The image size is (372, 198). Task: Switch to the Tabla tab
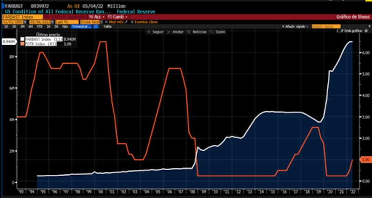(x=107, y=27)
